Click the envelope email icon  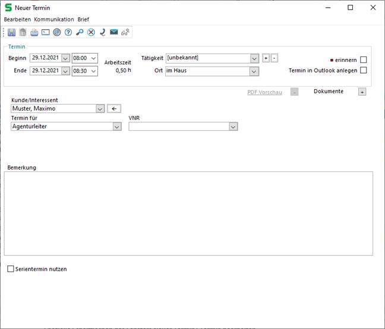pos(113,32)
